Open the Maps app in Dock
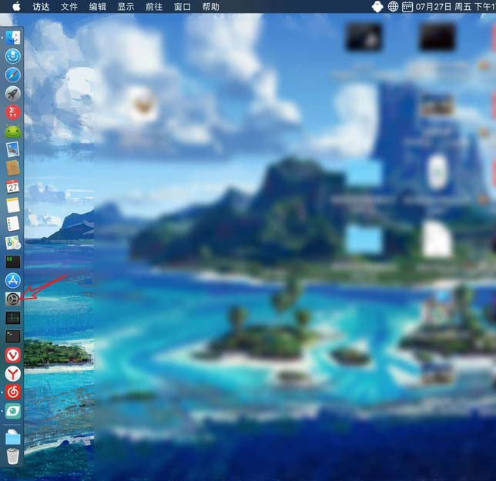The height and width of the screenshot is (481, 496). point(13,242)
